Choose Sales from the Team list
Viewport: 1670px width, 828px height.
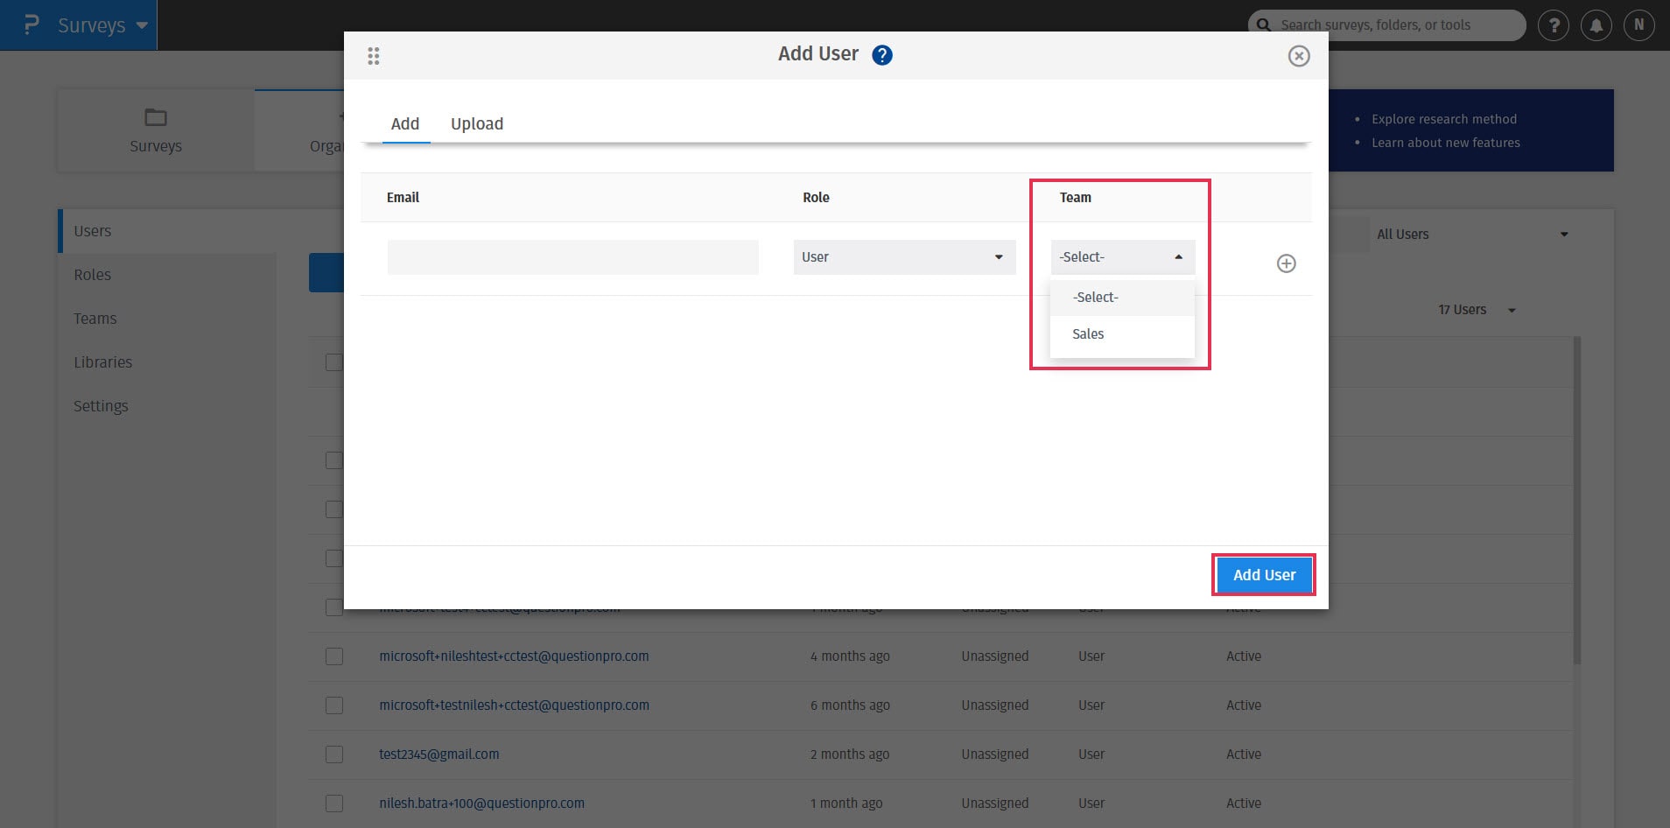[1088, 334]
